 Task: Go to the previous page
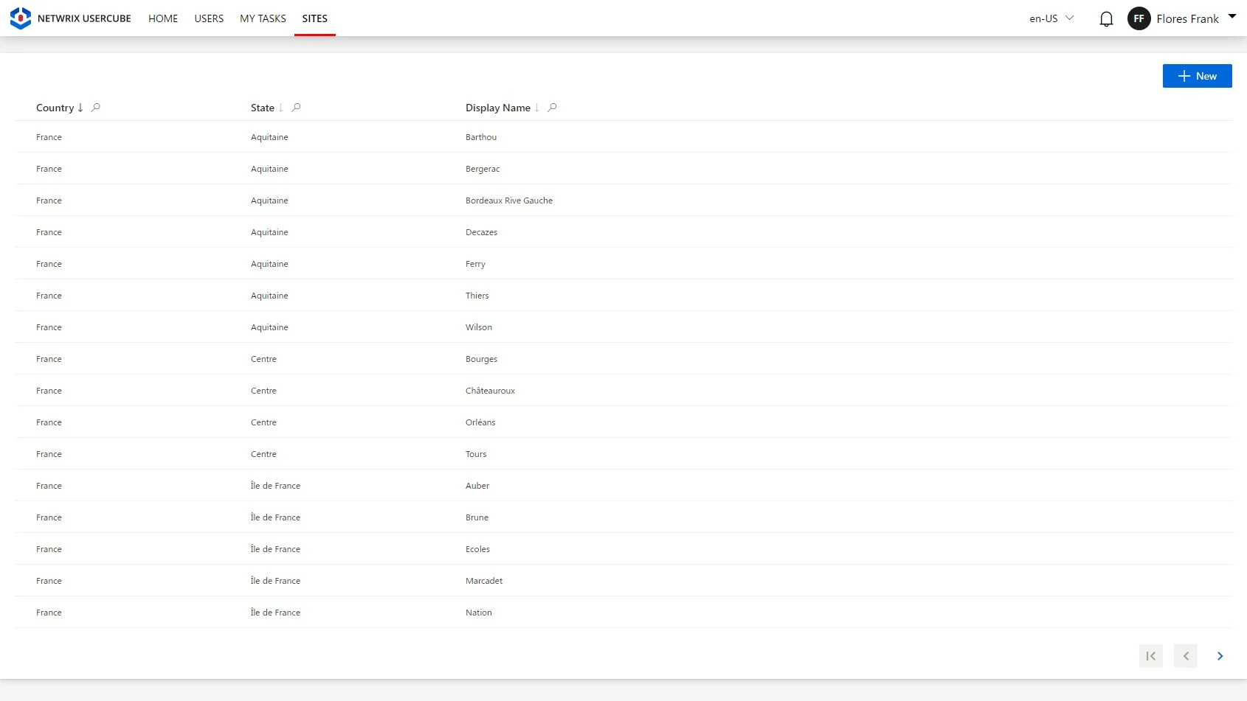(1186, 656)
